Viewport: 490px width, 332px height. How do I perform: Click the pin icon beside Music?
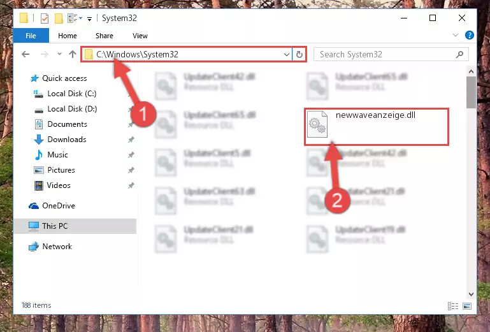pyautogui.click(x=131, y=155)
